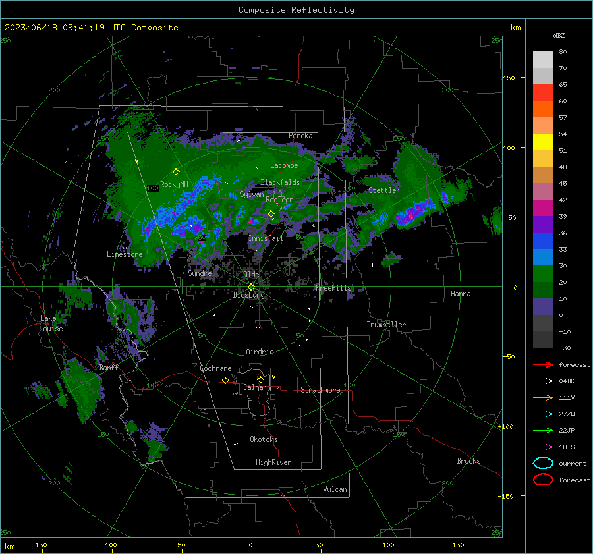Viewport: 593px width, 554px height.
Task: Click the ThreeHills label
Action: 331,288
